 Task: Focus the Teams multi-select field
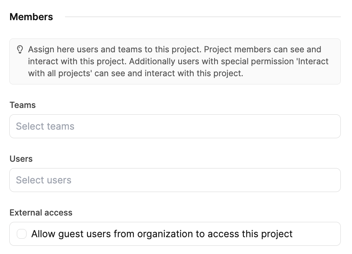[224, 126]
